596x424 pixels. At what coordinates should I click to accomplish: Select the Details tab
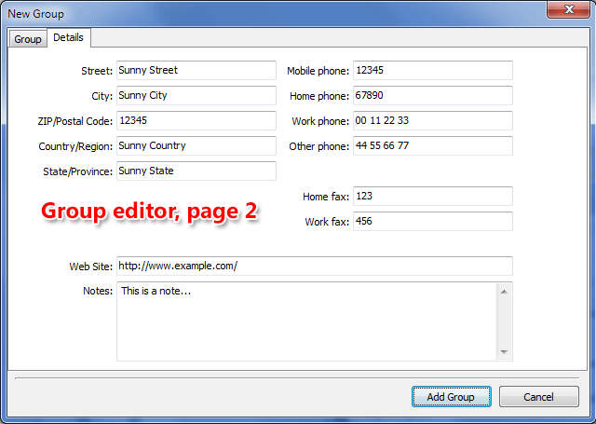[x=68, y=37]
